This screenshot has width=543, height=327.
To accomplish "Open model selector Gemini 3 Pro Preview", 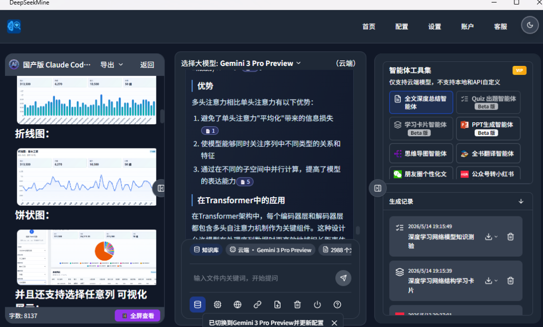I will pos(260,63).
